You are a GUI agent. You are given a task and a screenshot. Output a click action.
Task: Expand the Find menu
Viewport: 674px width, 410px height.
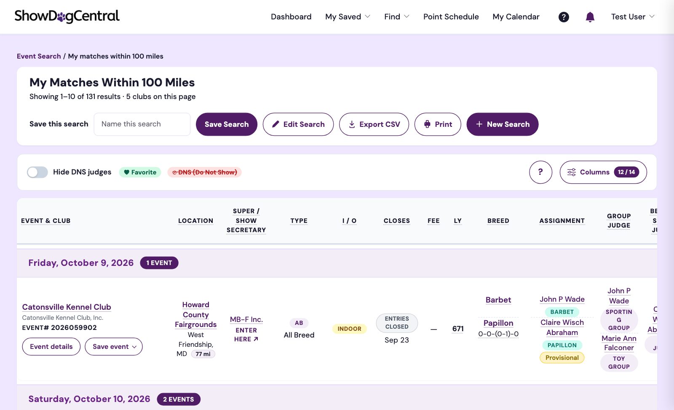click(396, 17)
